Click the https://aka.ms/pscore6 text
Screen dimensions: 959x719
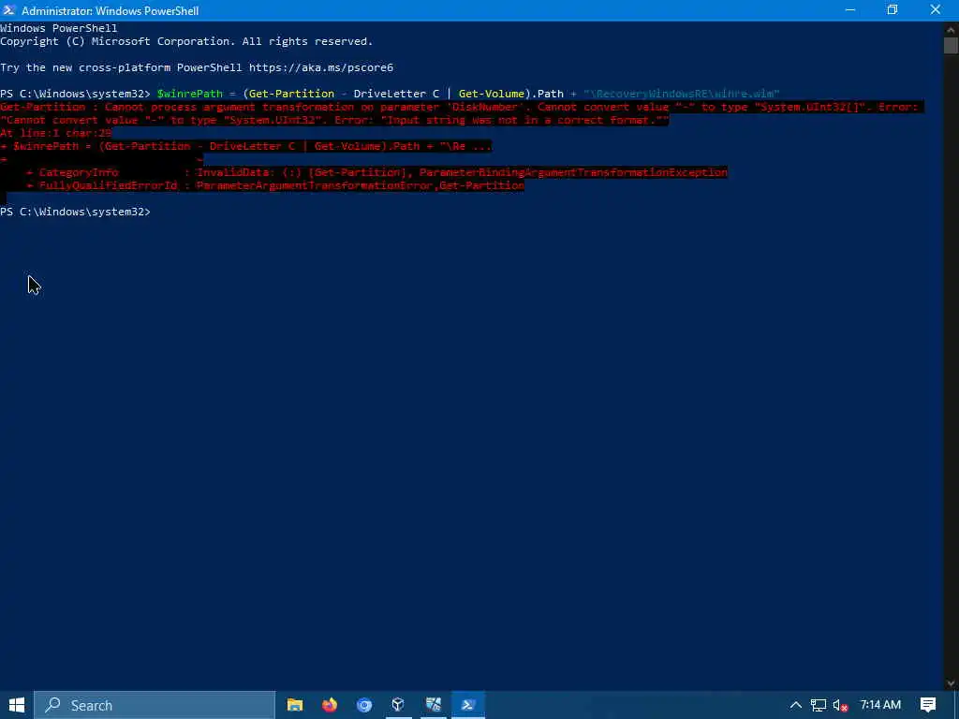(321, 67)
